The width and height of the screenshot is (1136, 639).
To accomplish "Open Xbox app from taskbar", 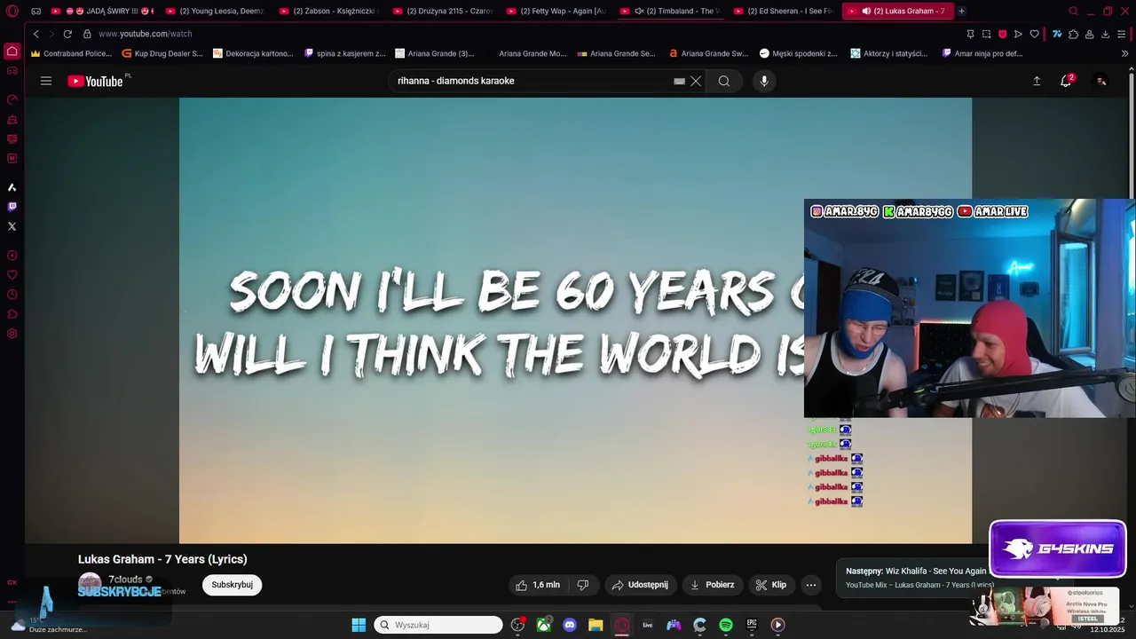I will [x=543, y=625].
